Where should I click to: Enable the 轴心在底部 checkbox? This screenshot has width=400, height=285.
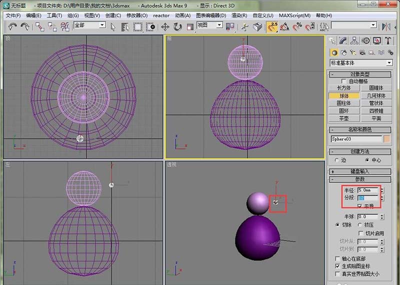coord(337,258)
